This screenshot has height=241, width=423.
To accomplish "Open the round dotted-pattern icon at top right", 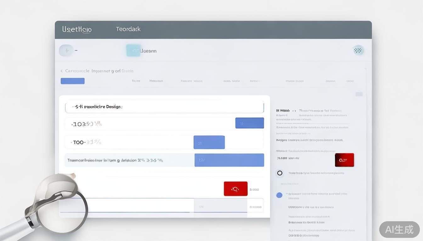I will pyautogui.click(x=358, y=50).
